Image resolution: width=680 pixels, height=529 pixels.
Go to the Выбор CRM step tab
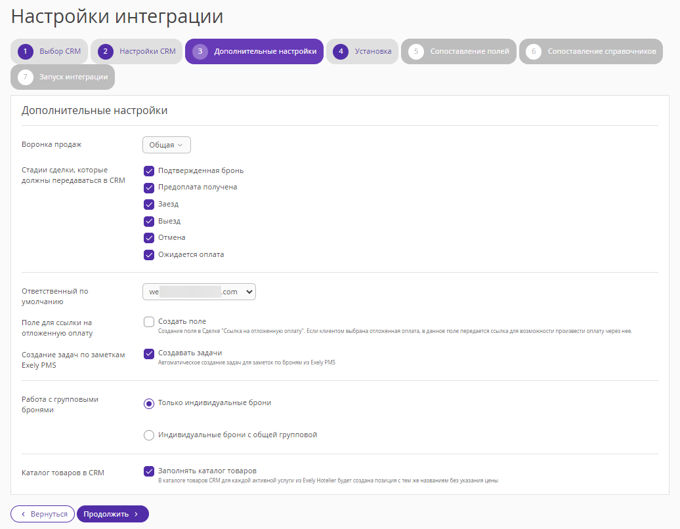49,52
